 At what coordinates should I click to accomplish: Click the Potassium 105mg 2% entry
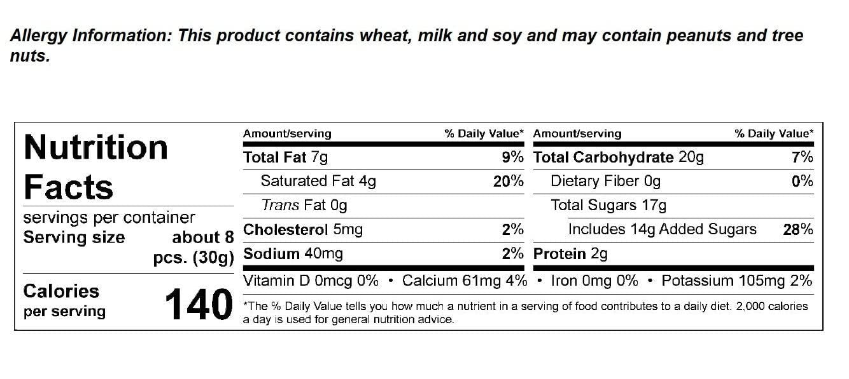(737, 281)
